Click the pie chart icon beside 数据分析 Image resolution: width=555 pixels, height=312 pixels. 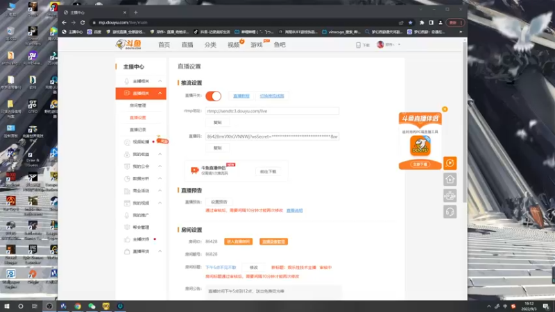(x=127, y=179)
